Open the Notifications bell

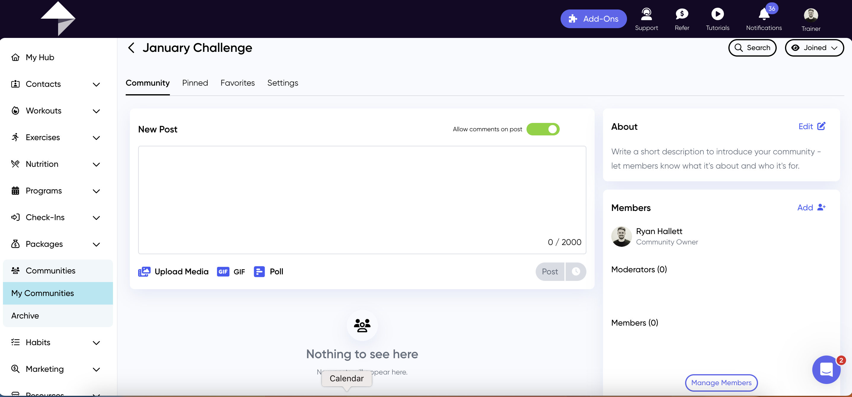(x=764, y=15)
